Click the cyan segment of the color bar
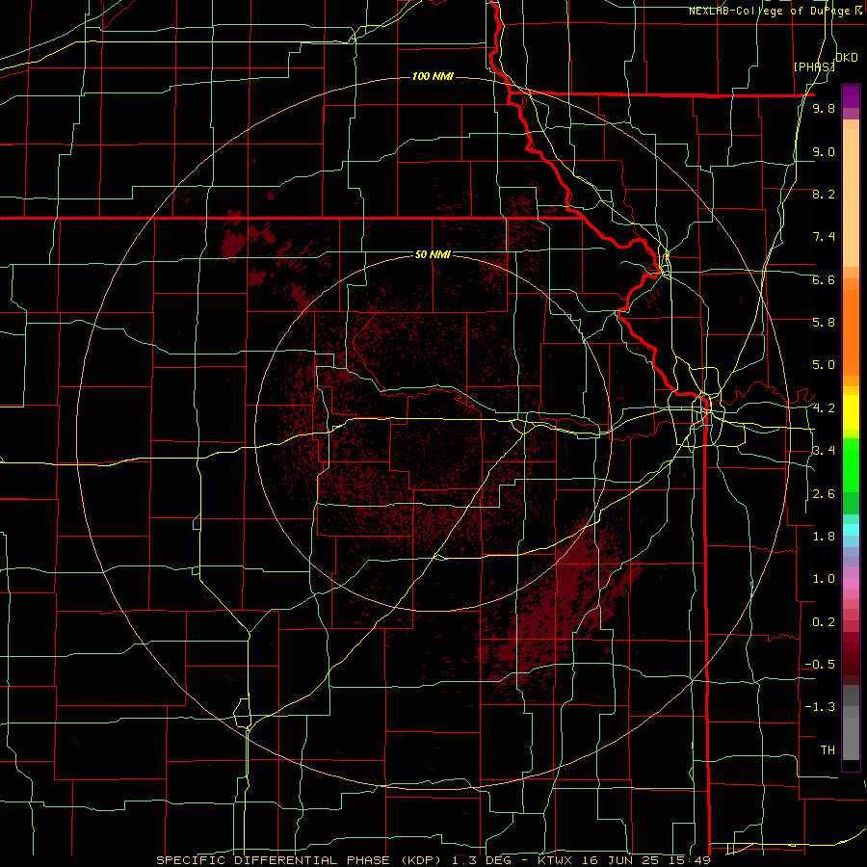 click(x=851, y=529)
